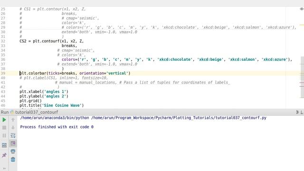Expand more Run toolbar actions chevron
The height and width of the screenshot is (171, 304).
4,169
